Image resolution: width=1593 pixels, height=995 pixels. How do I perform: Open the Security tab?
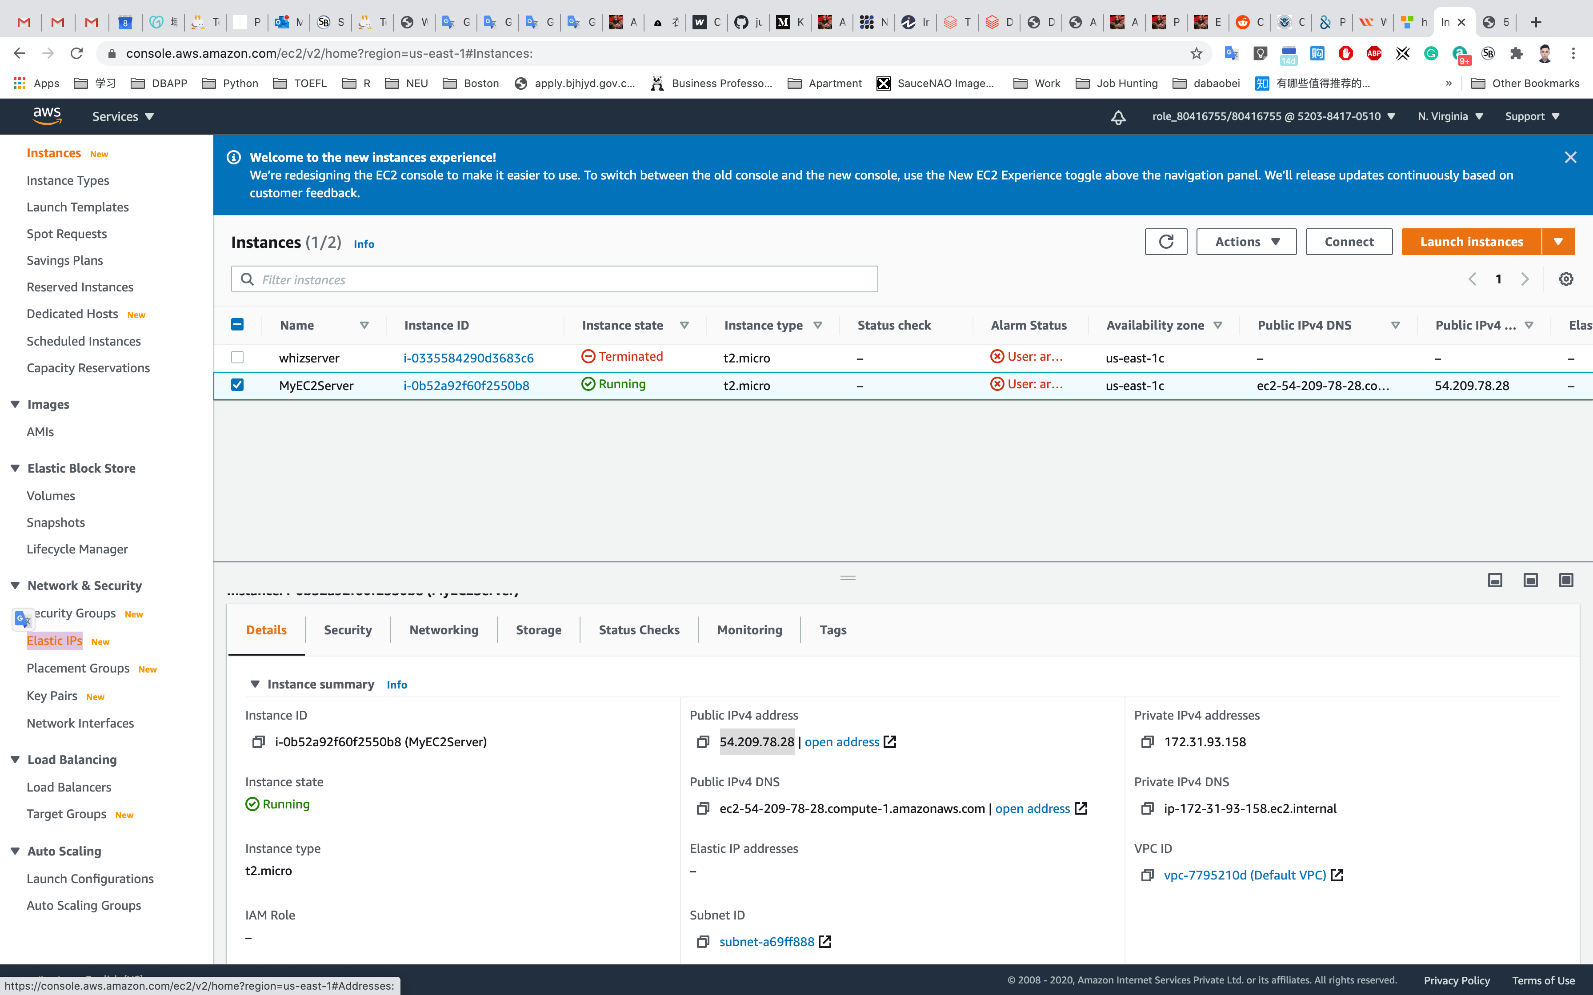[x=348, y=630]
